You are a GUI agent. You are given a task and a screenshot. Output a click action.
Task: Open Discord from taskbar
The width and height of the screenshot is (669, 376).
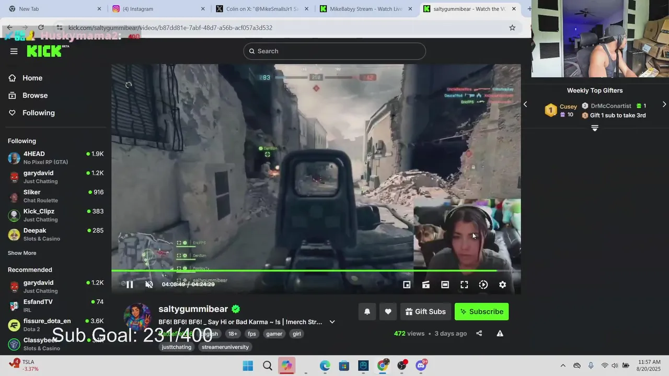coord(421,366)
